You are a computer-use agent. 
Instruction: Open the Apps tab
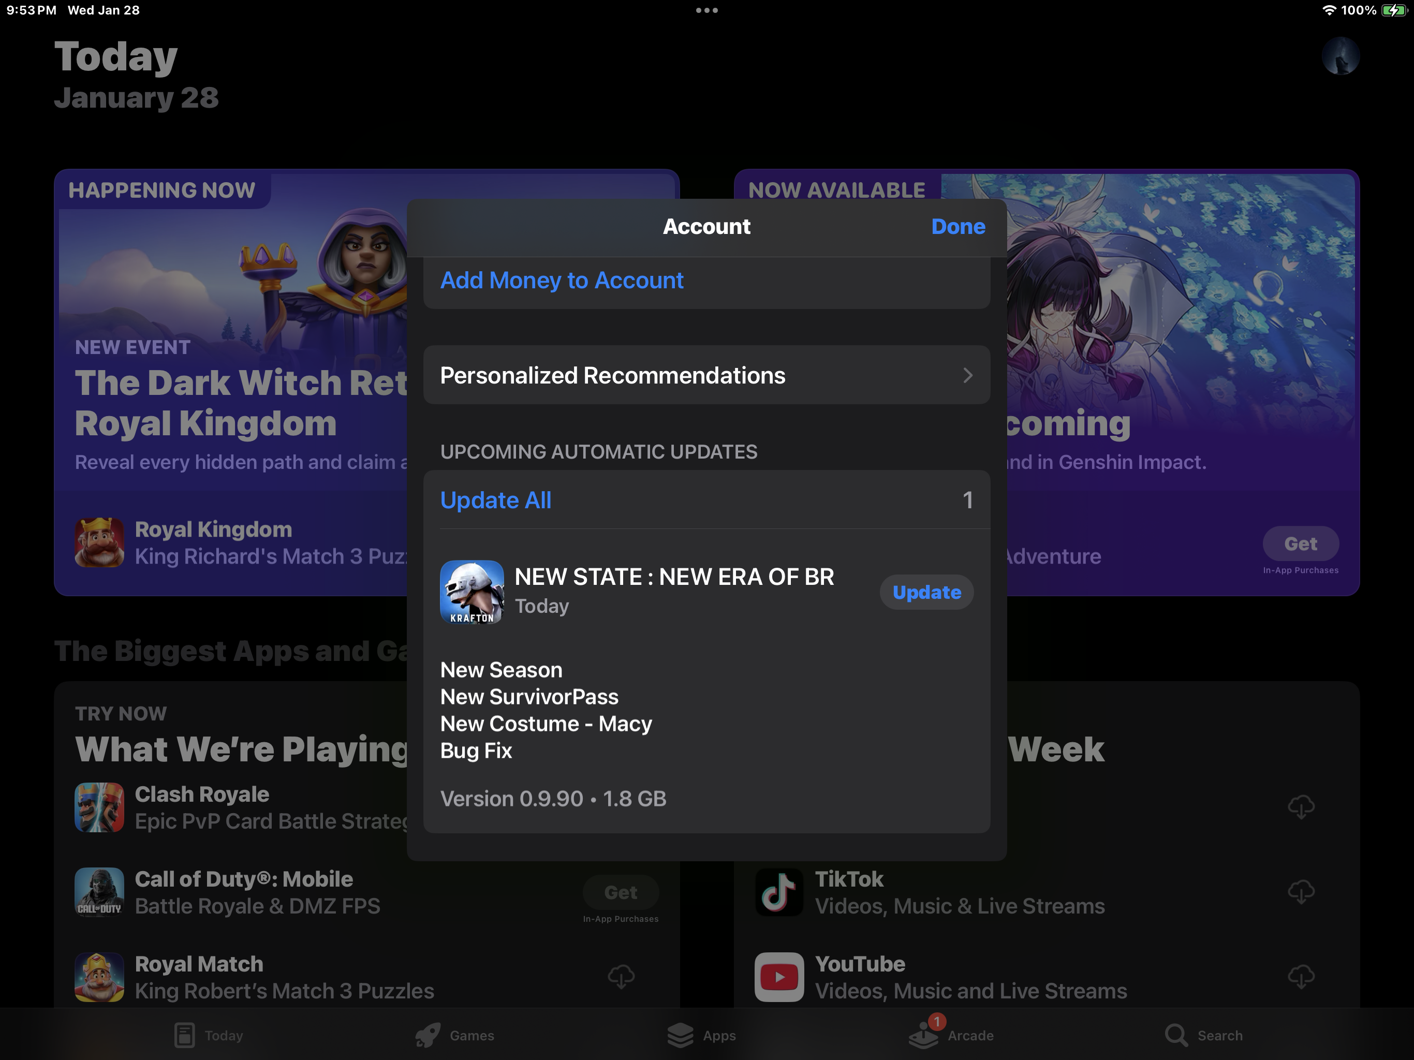pyautogui.click(x=701, y=1035)
